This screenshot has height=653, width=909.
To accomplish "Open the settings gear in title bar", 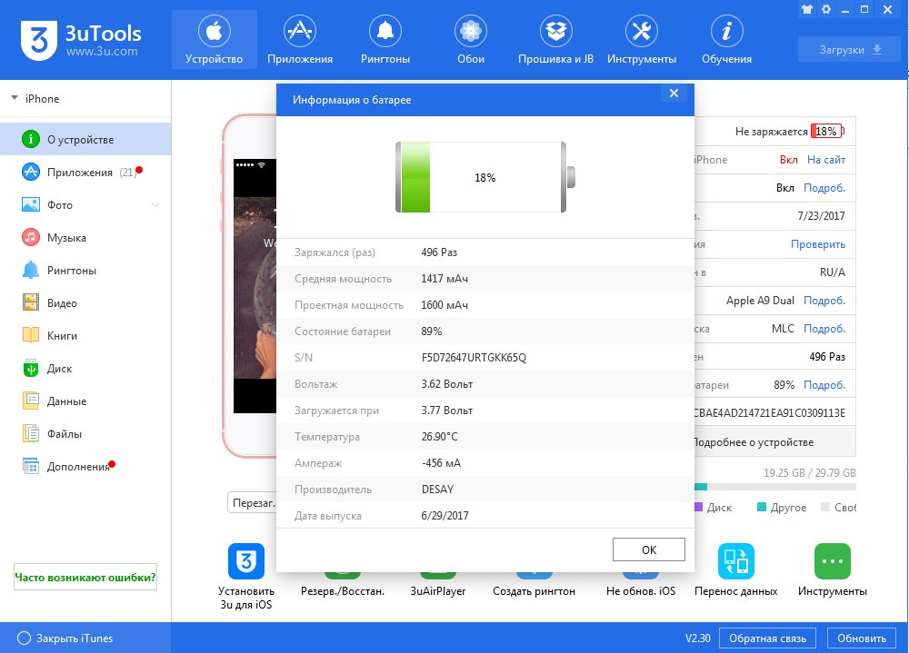I will tap(826, 9).
